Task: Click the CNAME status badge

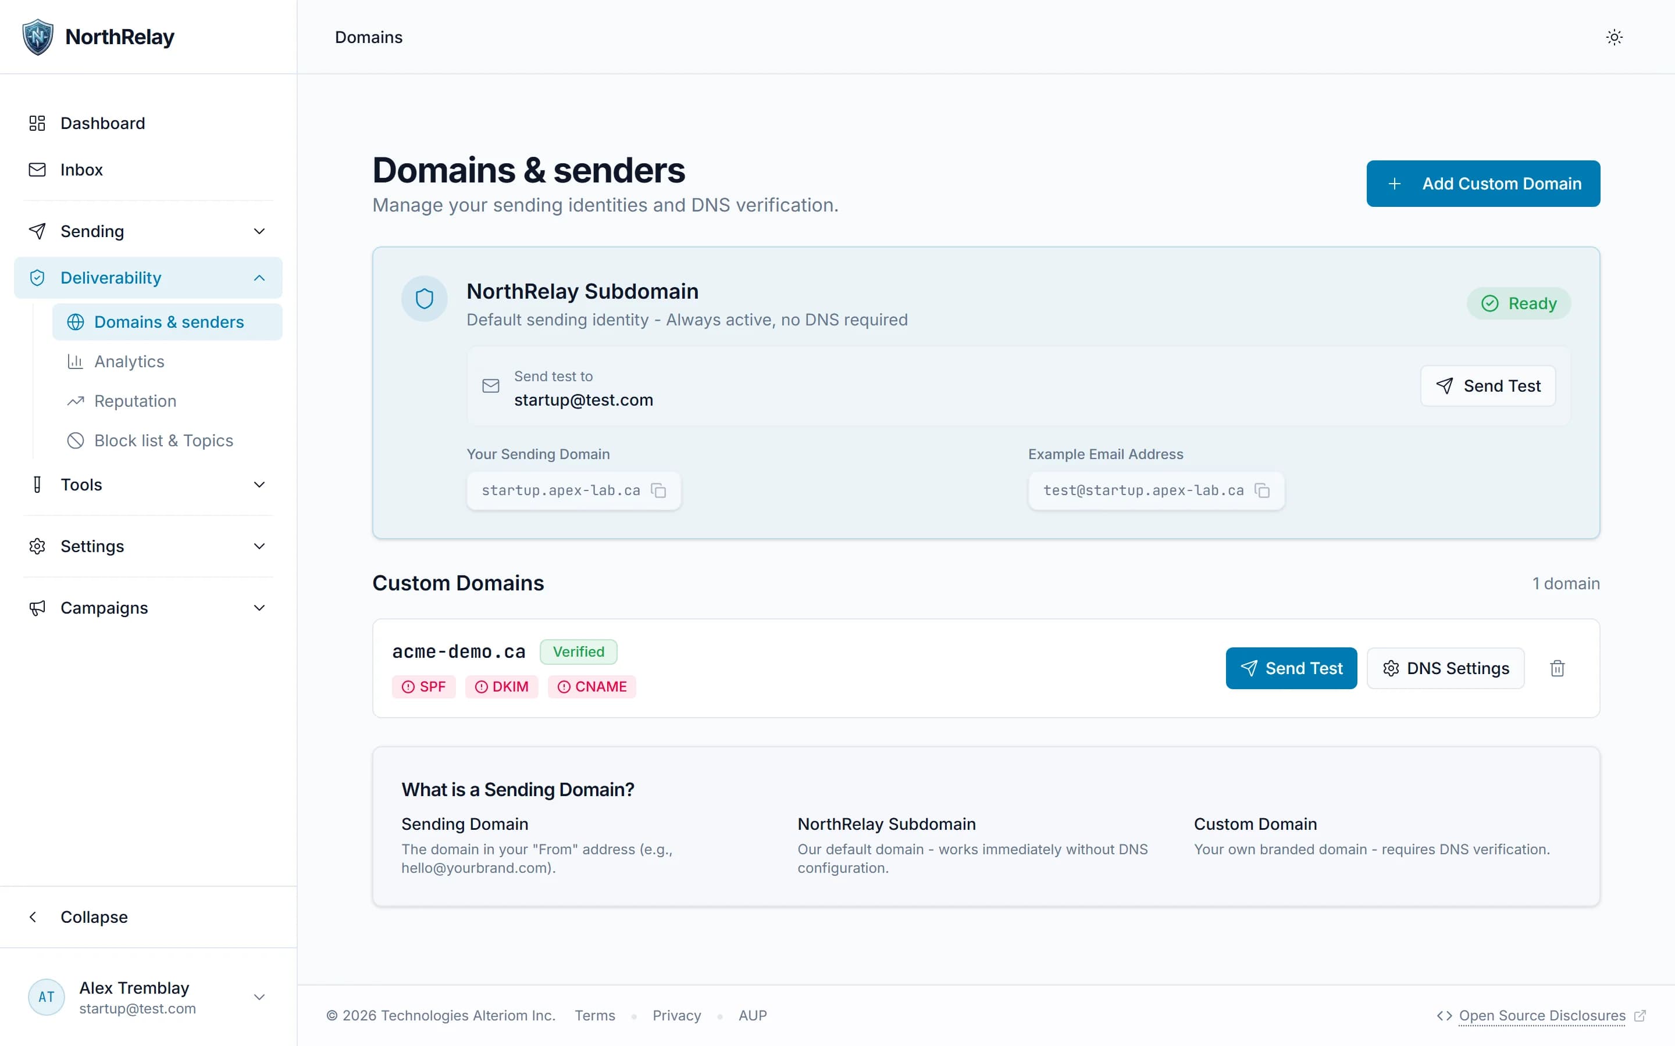Action: pos(592,687)
